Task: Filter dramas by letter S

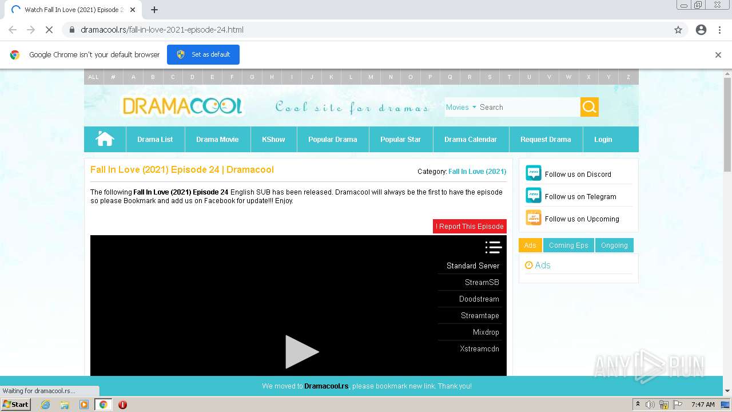Action: [490, 77]
